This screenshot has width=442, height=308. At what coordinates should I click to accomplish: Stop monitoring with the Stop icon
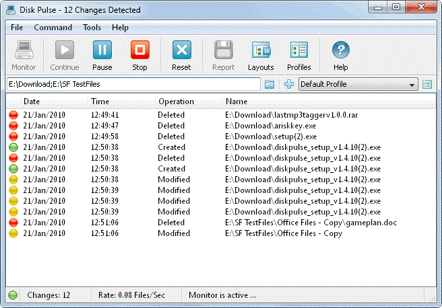click(139, 51)
